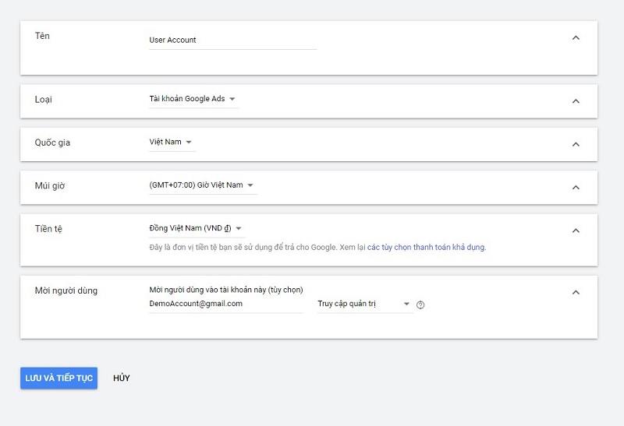Click the Loại label

point(44,100)
